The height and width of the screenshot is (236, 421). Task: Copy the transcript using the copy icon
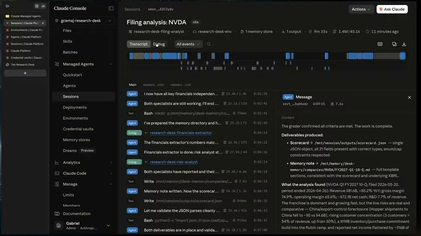pos(394,44)
